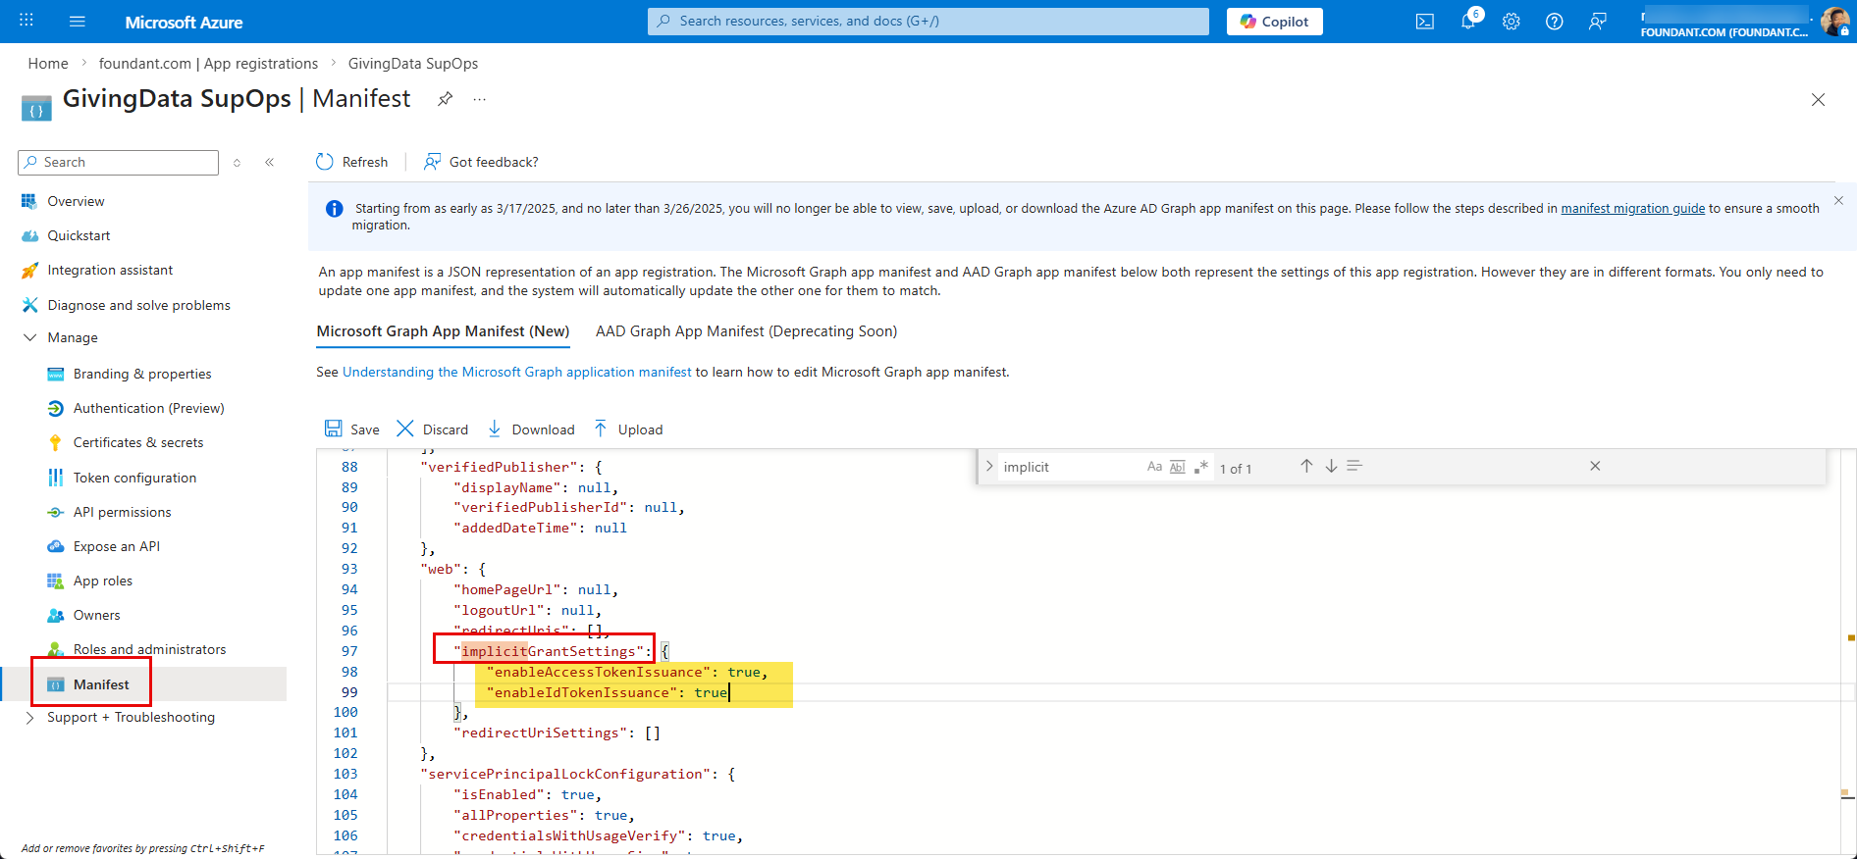Collapse the Manage section
1857x859 pixels.
(29, 337)
